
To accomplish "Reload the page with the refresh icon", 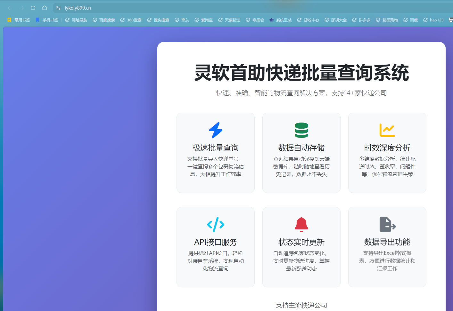I will pos(33,8).
